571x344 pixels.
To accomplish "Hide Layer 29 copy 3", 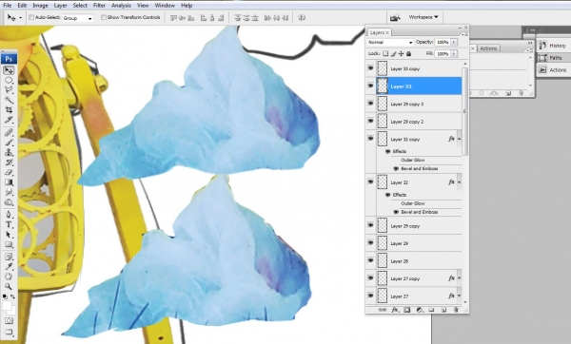I will pos(371,104).
